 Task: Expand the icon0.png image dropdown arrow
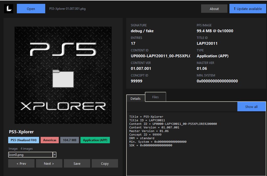point(54,155)
